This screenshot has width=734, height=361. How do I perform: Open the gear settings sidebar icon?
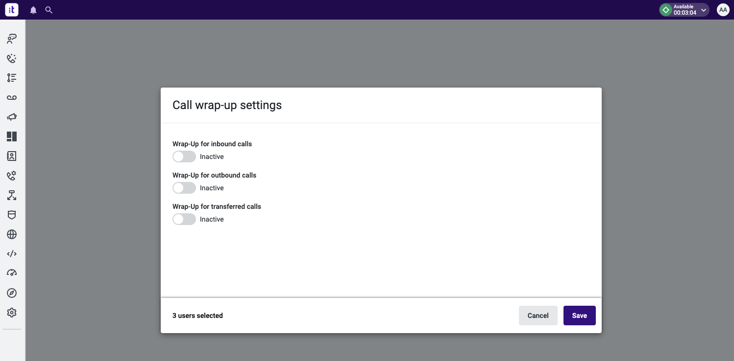12,313
